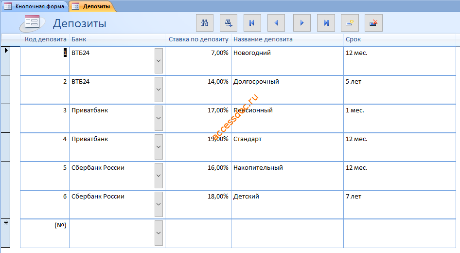Click the Депозиты form logo icon
This screenshot has height=253, width=460.
pos(32,23)
